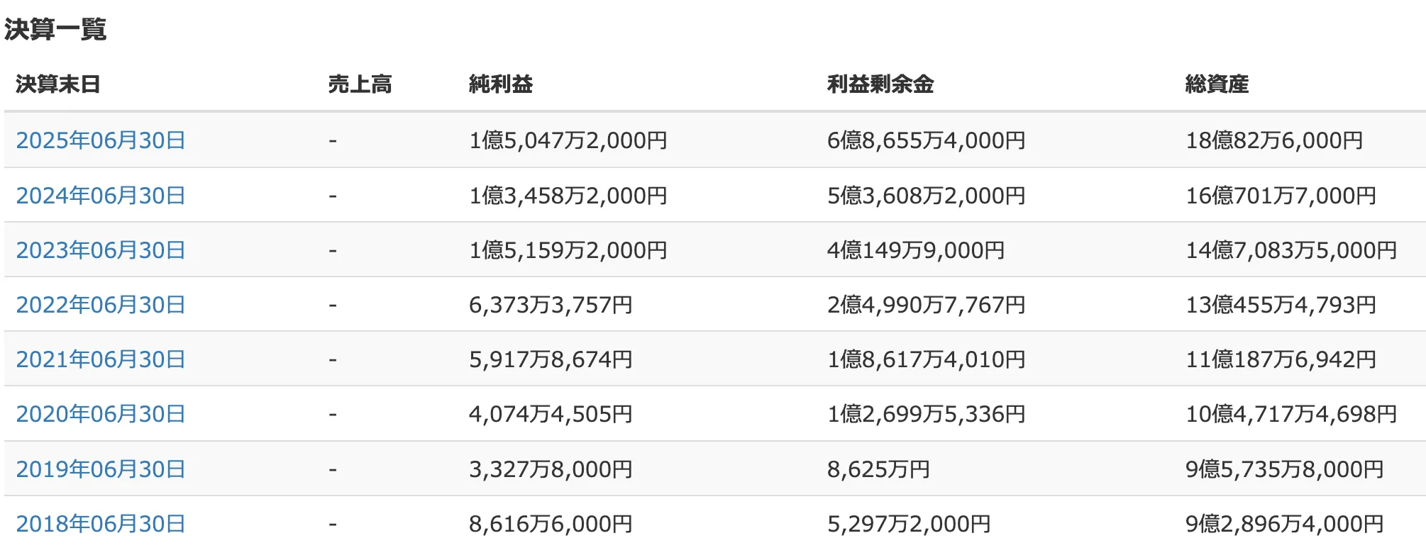
Task: Open the 2021年06月30日 settlement entry
Action: tap(100, 359)
